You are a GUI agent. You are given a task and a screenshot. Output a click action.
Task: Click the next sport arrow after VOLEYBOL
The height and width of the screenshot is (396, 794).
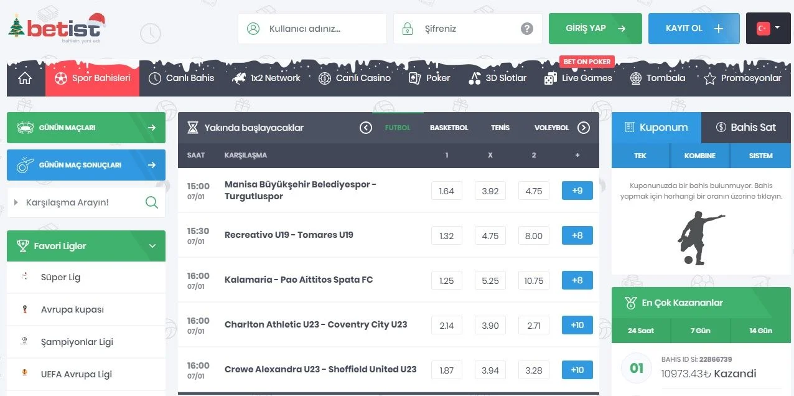pos(584,128)
